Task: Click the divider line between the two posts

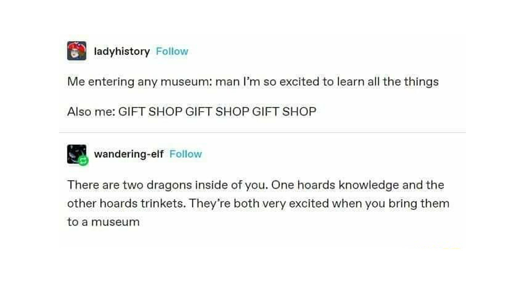Action: [262, 133]
